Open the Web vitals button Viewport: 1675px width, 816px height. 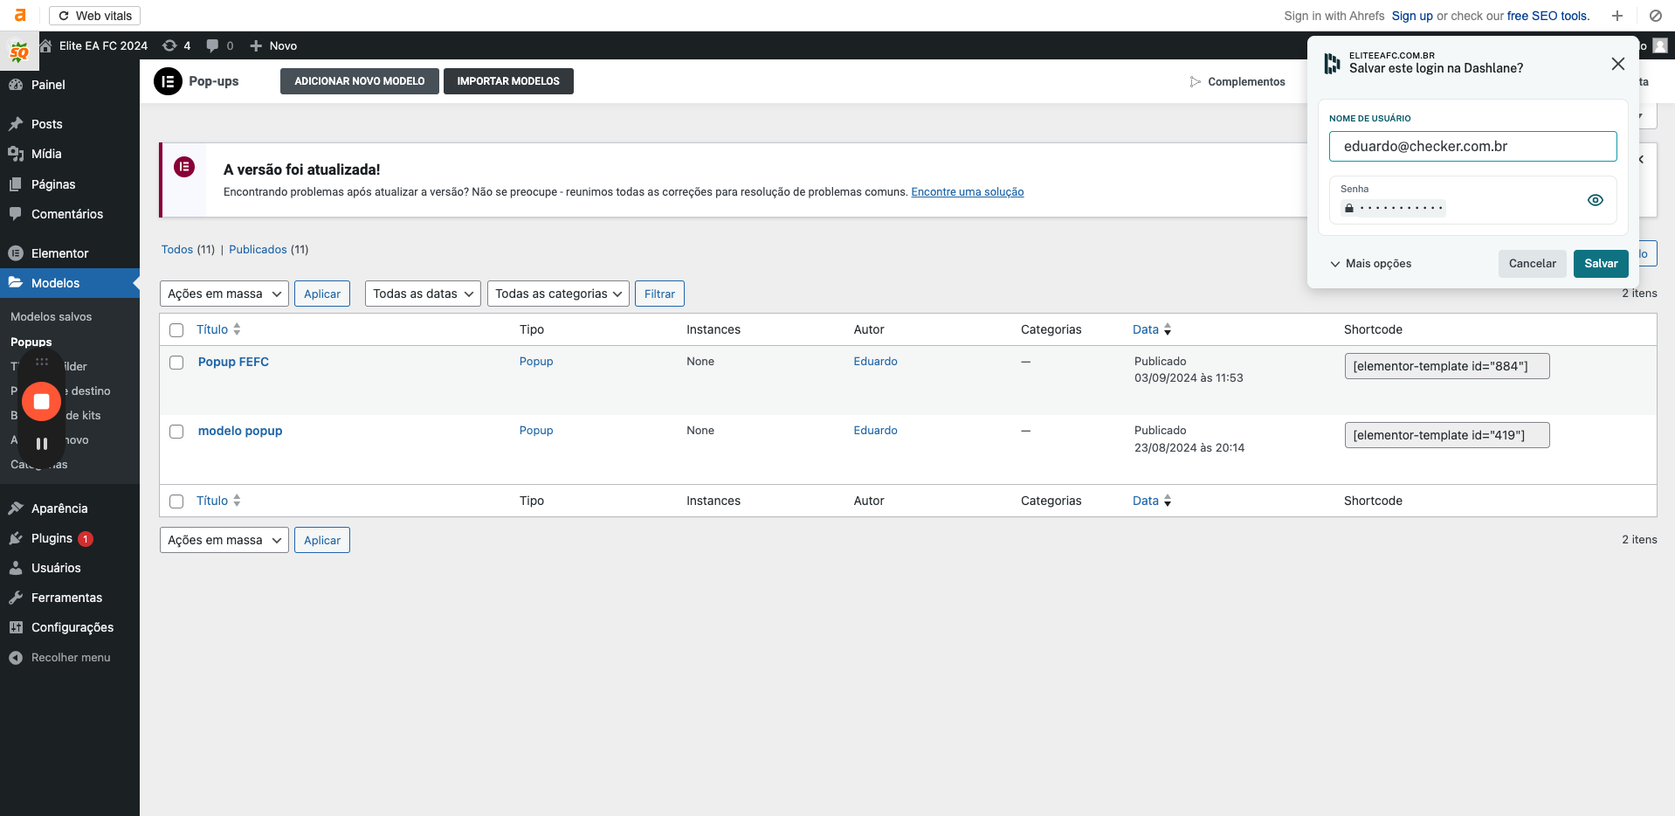[95, 16]
